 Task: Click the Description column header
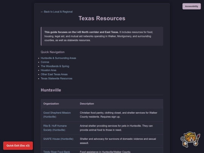87,104
